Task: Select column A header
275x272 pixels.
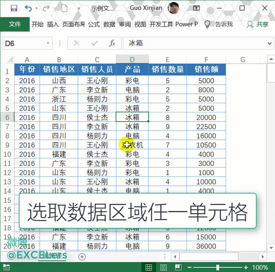Action: coord(27,59)
